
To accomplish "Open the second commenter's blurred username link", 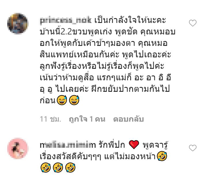I will [68, 145].
